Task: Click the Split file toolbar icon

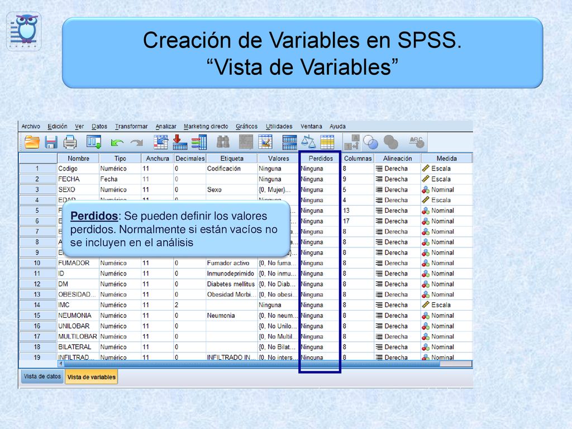Action: [290, 142]
